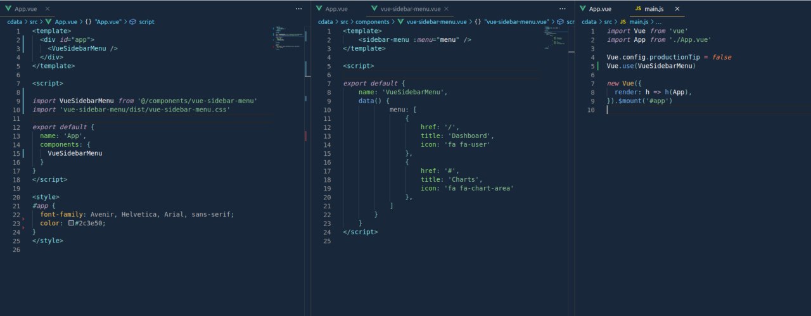Click line number 10 in middle editor
Image resolution: width=811 pixels, height=316 pixels.
pyautogui.click(x=328, y=110)
